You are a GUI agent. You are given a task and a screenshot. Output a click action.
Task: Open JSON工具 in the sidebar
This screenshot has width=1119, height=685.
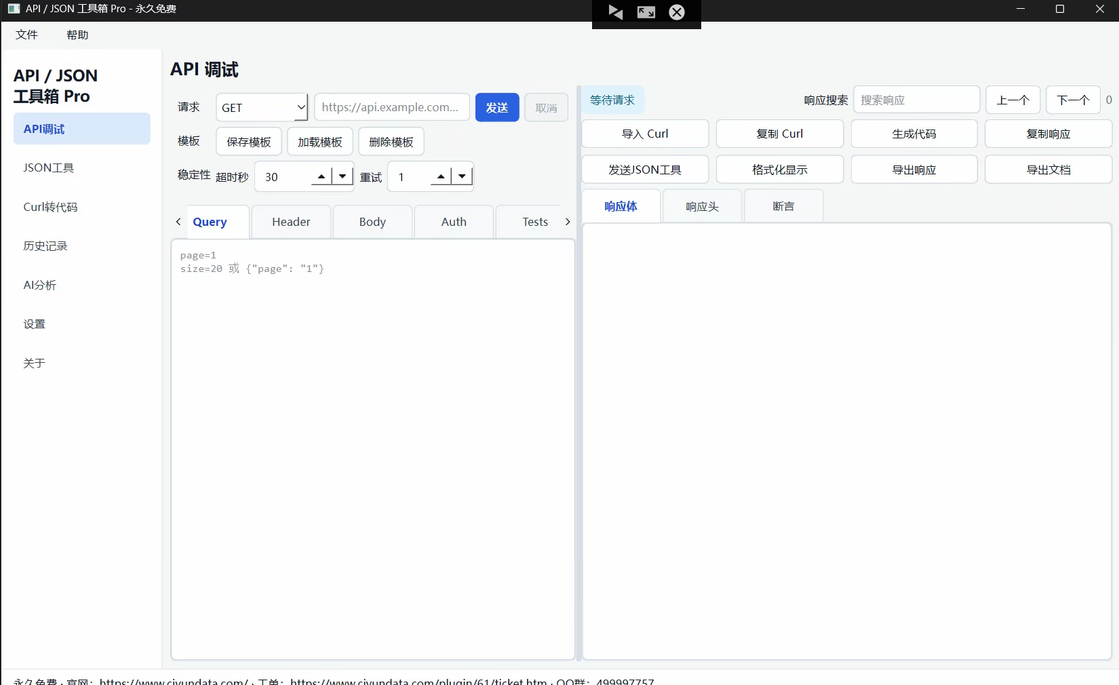click(x=82, y=168)
